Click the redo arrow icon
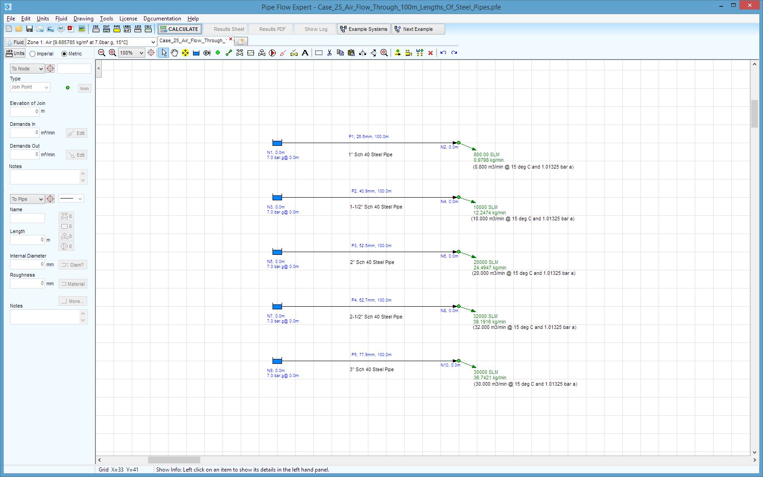 tap(454, 53)
